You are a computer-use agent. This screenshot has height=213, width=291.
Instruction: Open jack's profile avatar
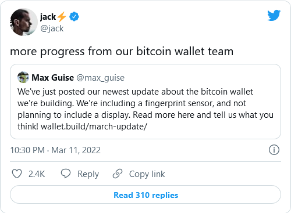24,22
